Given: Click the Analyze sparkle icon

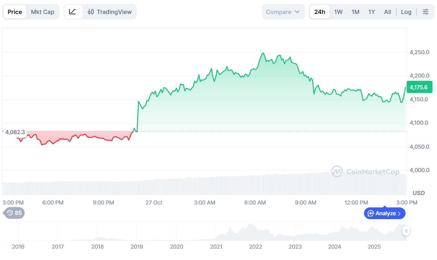Looking at the screenshot, I should (x=370, y=213).
